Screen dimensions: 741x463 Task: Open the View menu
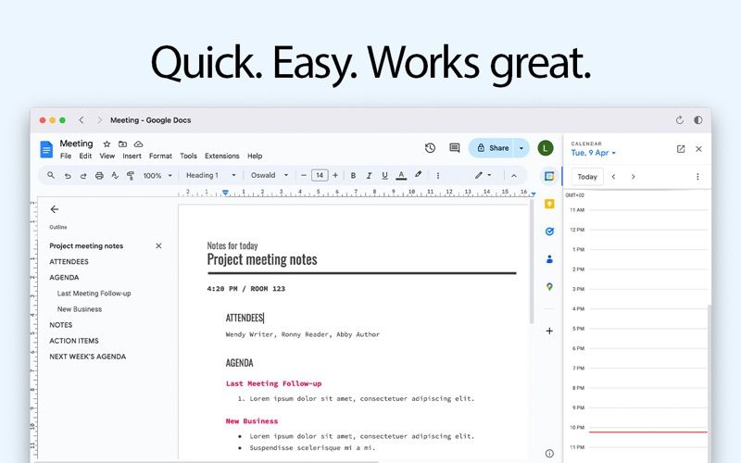click(x=107, y=156)
